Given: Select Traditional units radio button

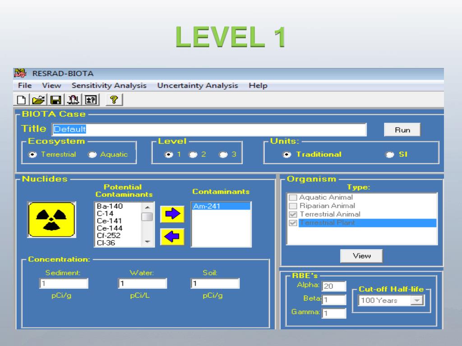Looking at the screenshot, I should (x=286, y=155).
